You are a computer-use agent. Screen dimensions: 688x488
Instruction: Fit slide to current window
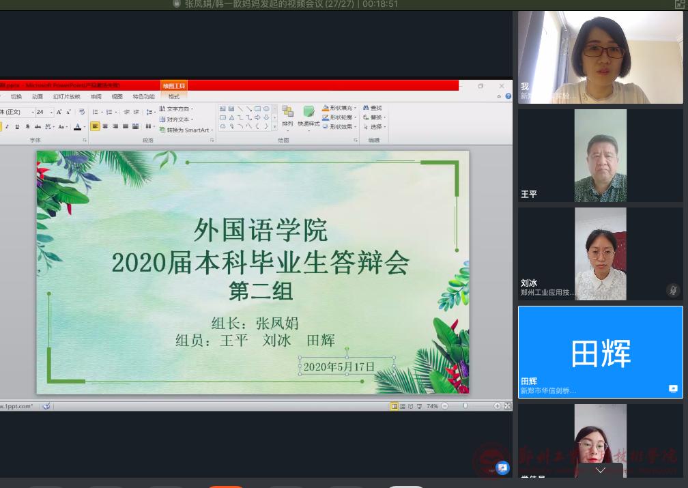click(508, 406)
